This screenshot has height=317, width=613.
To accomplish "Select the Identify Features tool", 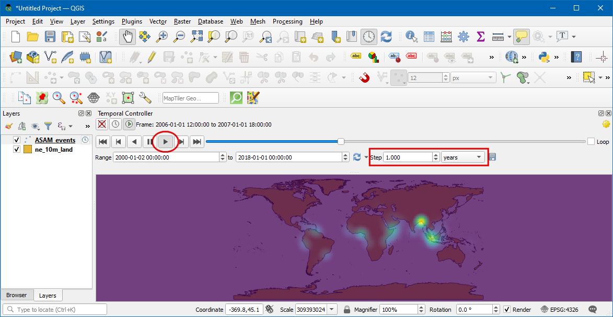I will click(x=412, y=37).
